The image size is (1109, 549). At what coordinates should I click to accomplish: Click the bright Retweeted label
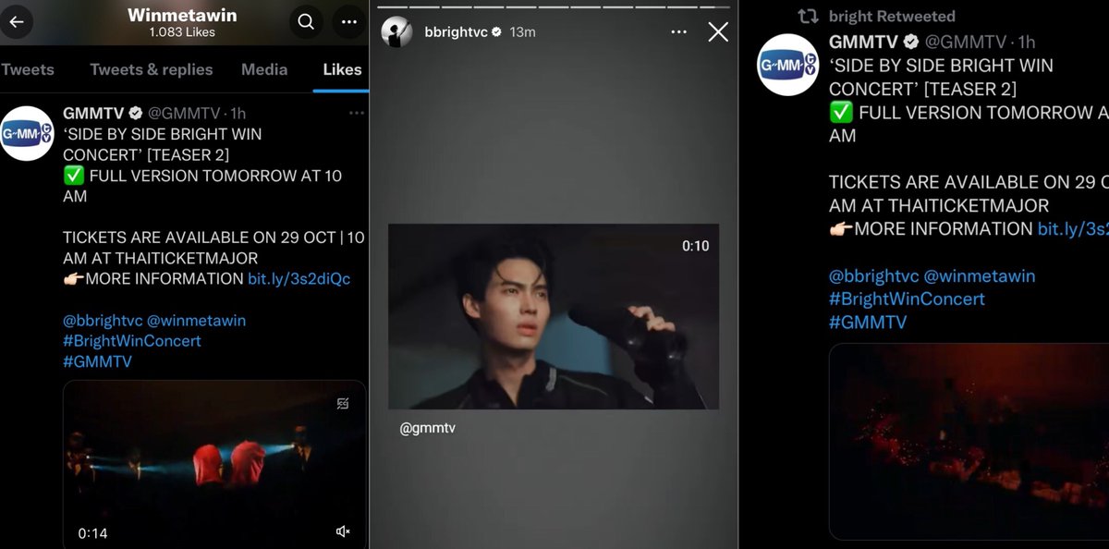pos(892,17)
